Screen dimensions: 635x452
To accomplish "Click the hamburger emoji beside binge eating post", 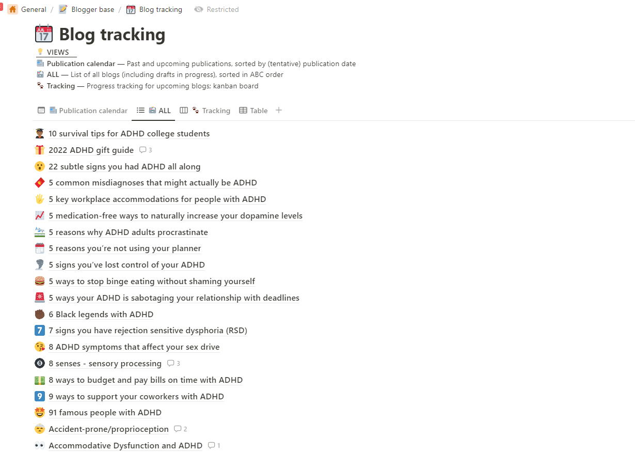I will tap(40, 281).
